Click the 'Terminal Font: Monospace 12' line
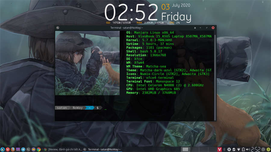 (153, 81)
